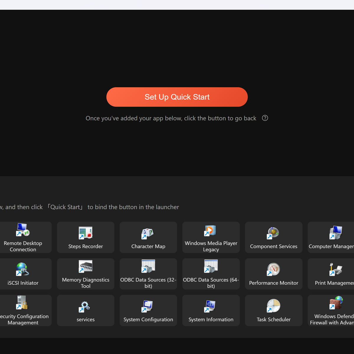This screenshot has width=354, height=354.
Task: Pick the Memory Diagnostics Tool icon
Action: [86, 266]
